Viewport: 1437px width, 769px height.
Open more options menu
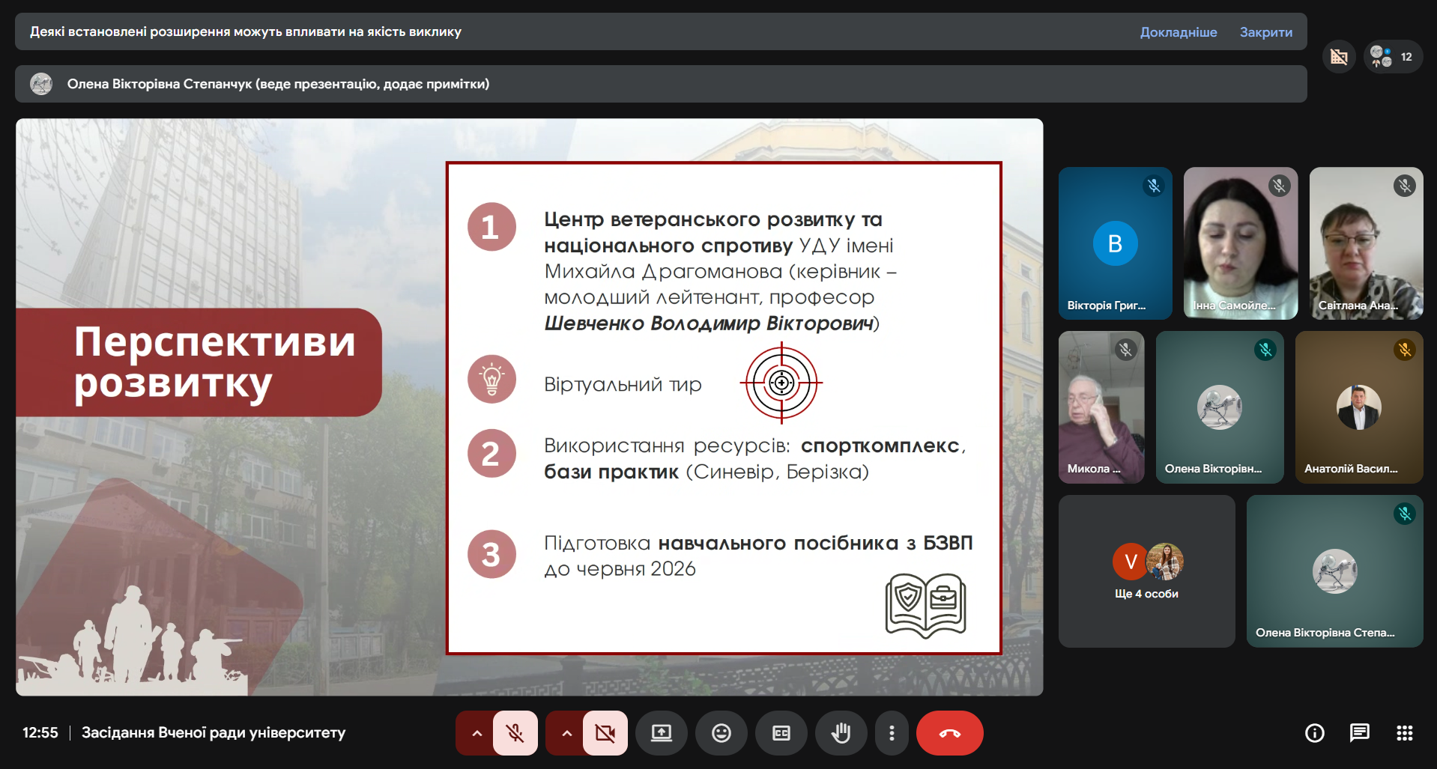click(x=892, y=733)
